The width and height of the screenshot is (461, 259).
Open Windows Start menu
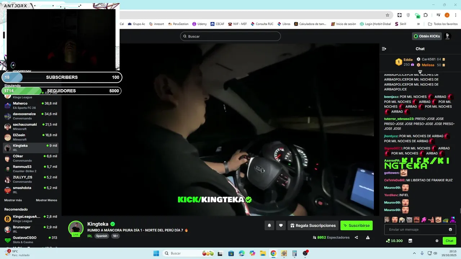point(156,253)
